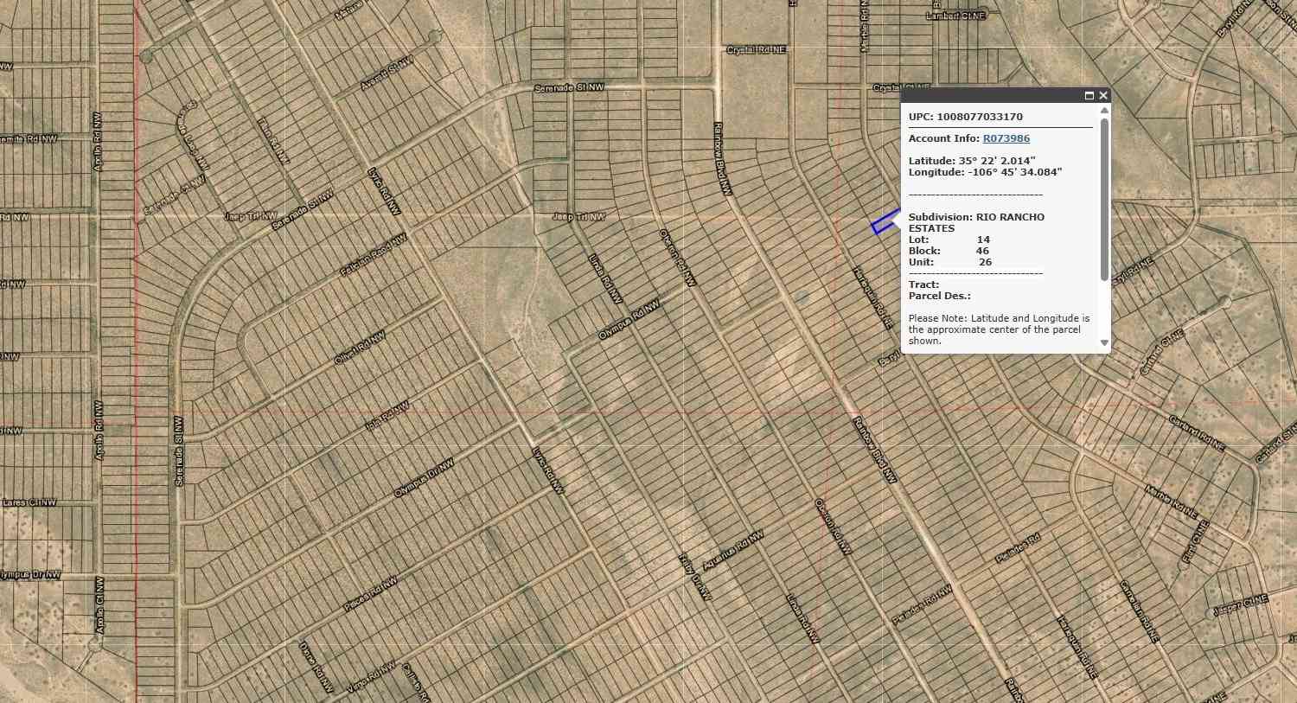
Task: Click the Account Info label
Action: [x=944, y=138]
